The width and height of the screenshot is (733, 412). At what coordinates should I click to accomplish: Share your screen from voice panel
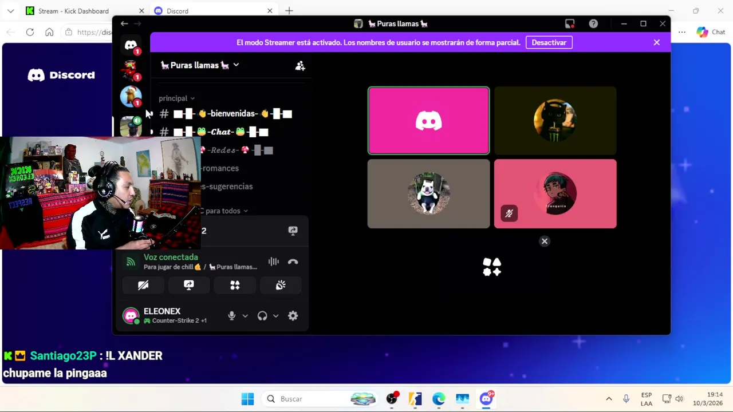189,285
